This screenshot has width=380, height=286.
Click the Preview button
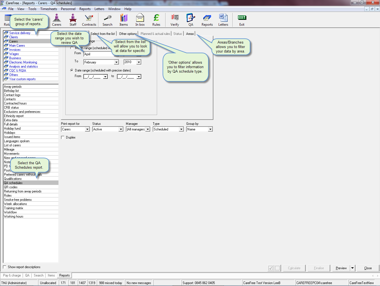pyautogui.click(x=341, y=268)
